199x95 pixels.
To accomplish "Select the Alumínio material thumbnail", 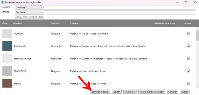I will (x=7, y=33).
